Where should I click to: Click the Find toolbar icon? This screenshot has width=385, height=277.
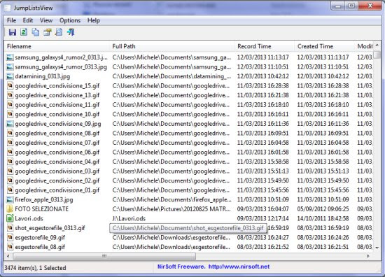(59, 32)
